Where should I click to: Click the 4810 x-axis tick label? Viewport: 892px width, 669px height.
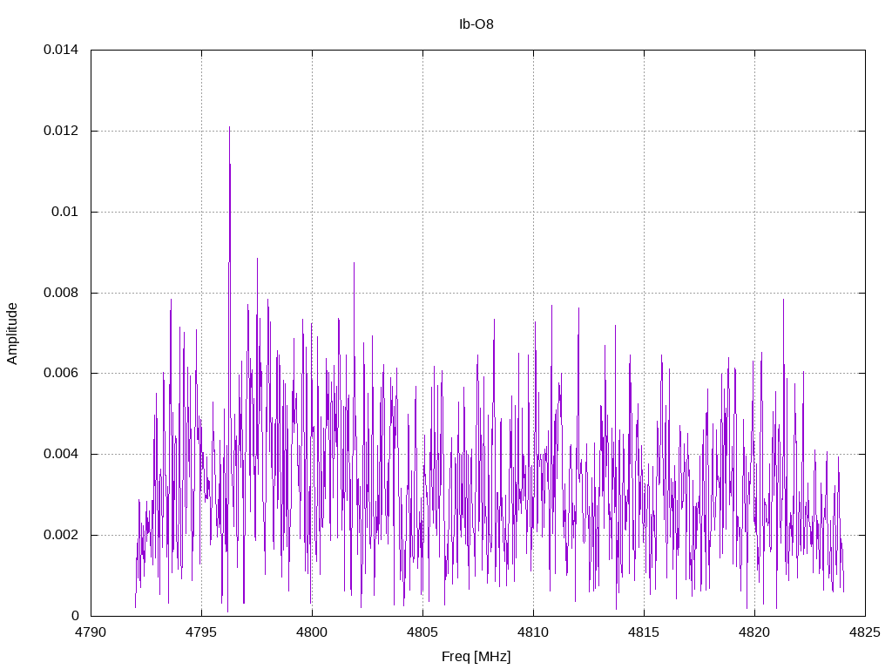click(533, 632)
